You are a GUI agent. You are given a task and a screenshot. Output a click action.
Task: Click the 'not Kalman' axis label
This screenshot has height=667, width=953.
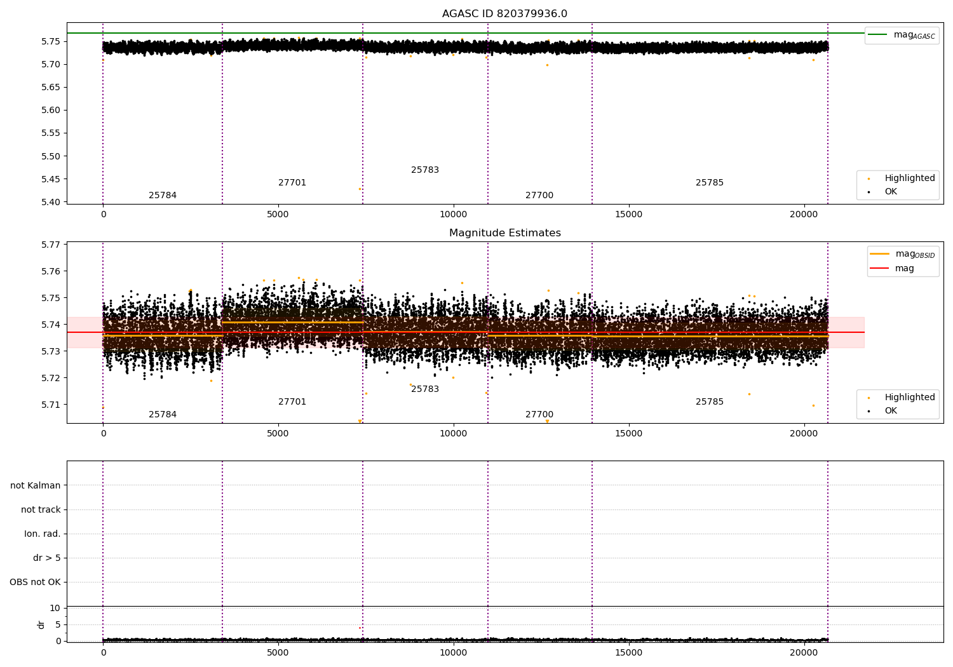tap(36, 485)
